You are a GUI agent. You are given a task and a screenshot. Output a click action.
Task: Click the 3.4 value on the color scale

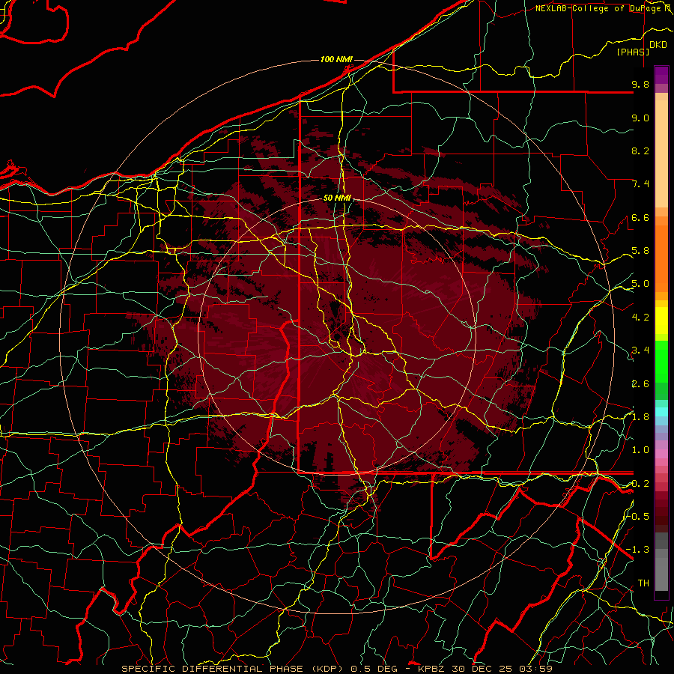pyautogui.click(x=640, y=350)
